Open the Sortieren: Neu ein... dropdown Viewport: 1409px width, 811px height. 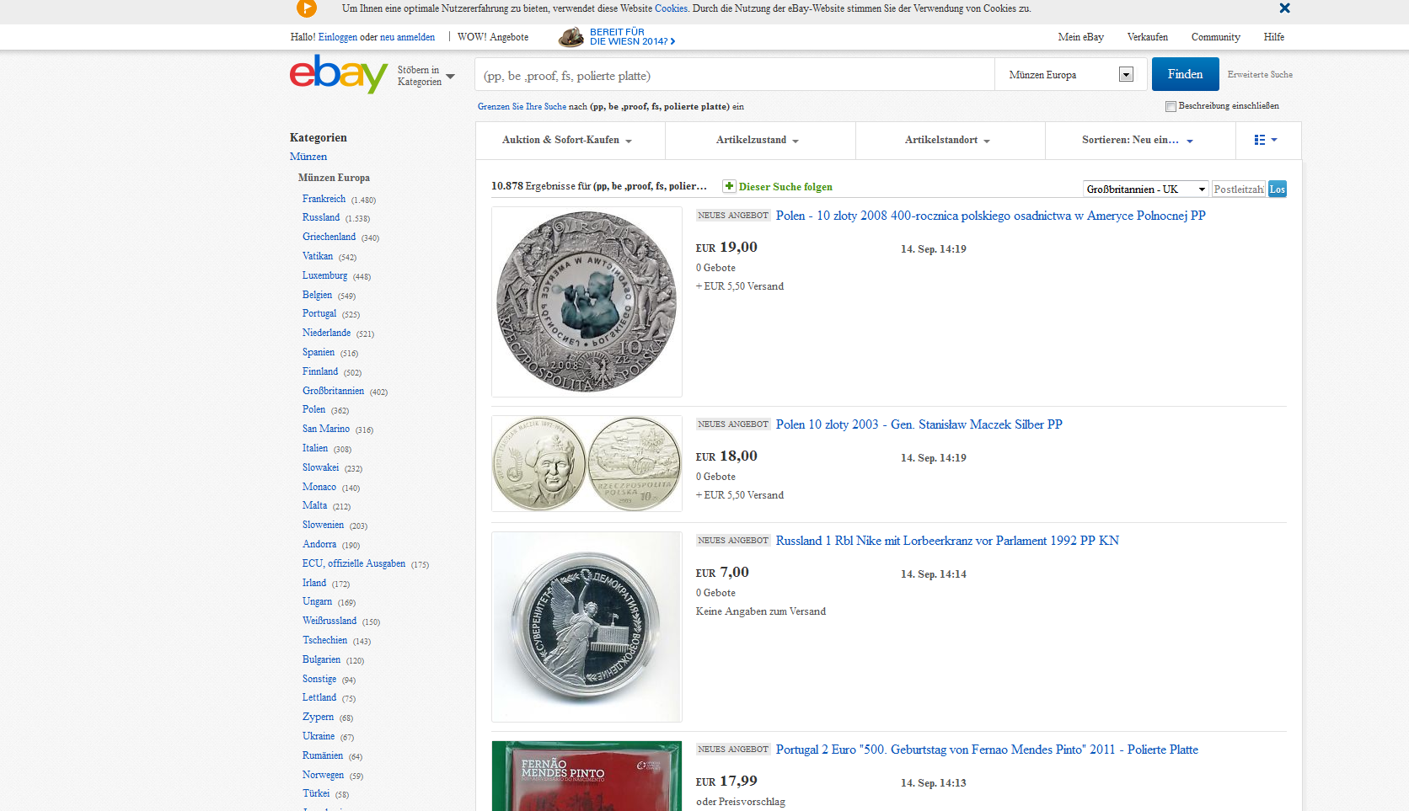coord(1138,140)
